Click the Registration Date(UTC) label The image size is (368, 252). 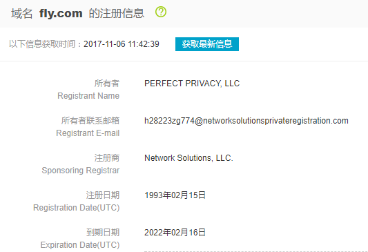(x=76, y=208)
